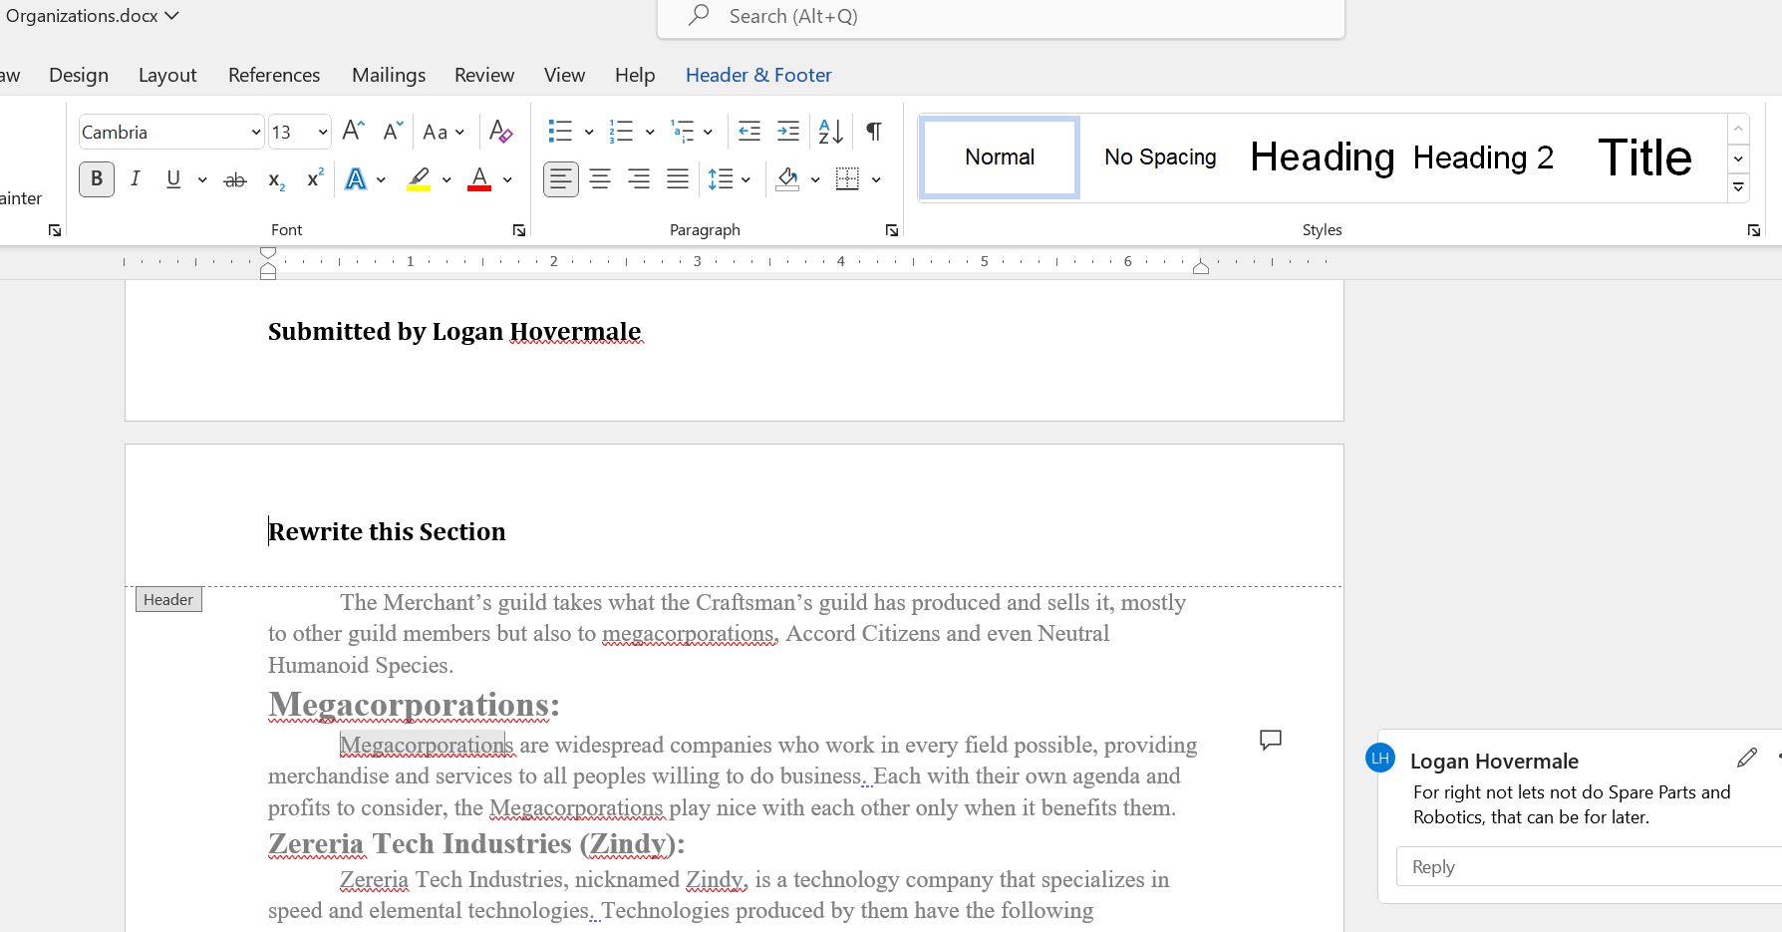The width and height of the screenshot is (1782, 932).
Task: Expand borders dropdown arrow
Action: tap(876, 180)
